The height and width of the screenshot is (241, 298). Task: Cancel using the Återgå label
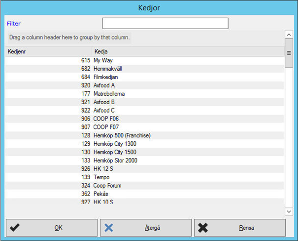[152, 228]
